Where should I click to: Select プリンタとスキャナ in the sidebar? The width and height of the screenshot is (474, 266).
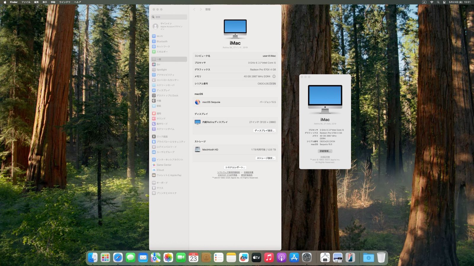169,193
